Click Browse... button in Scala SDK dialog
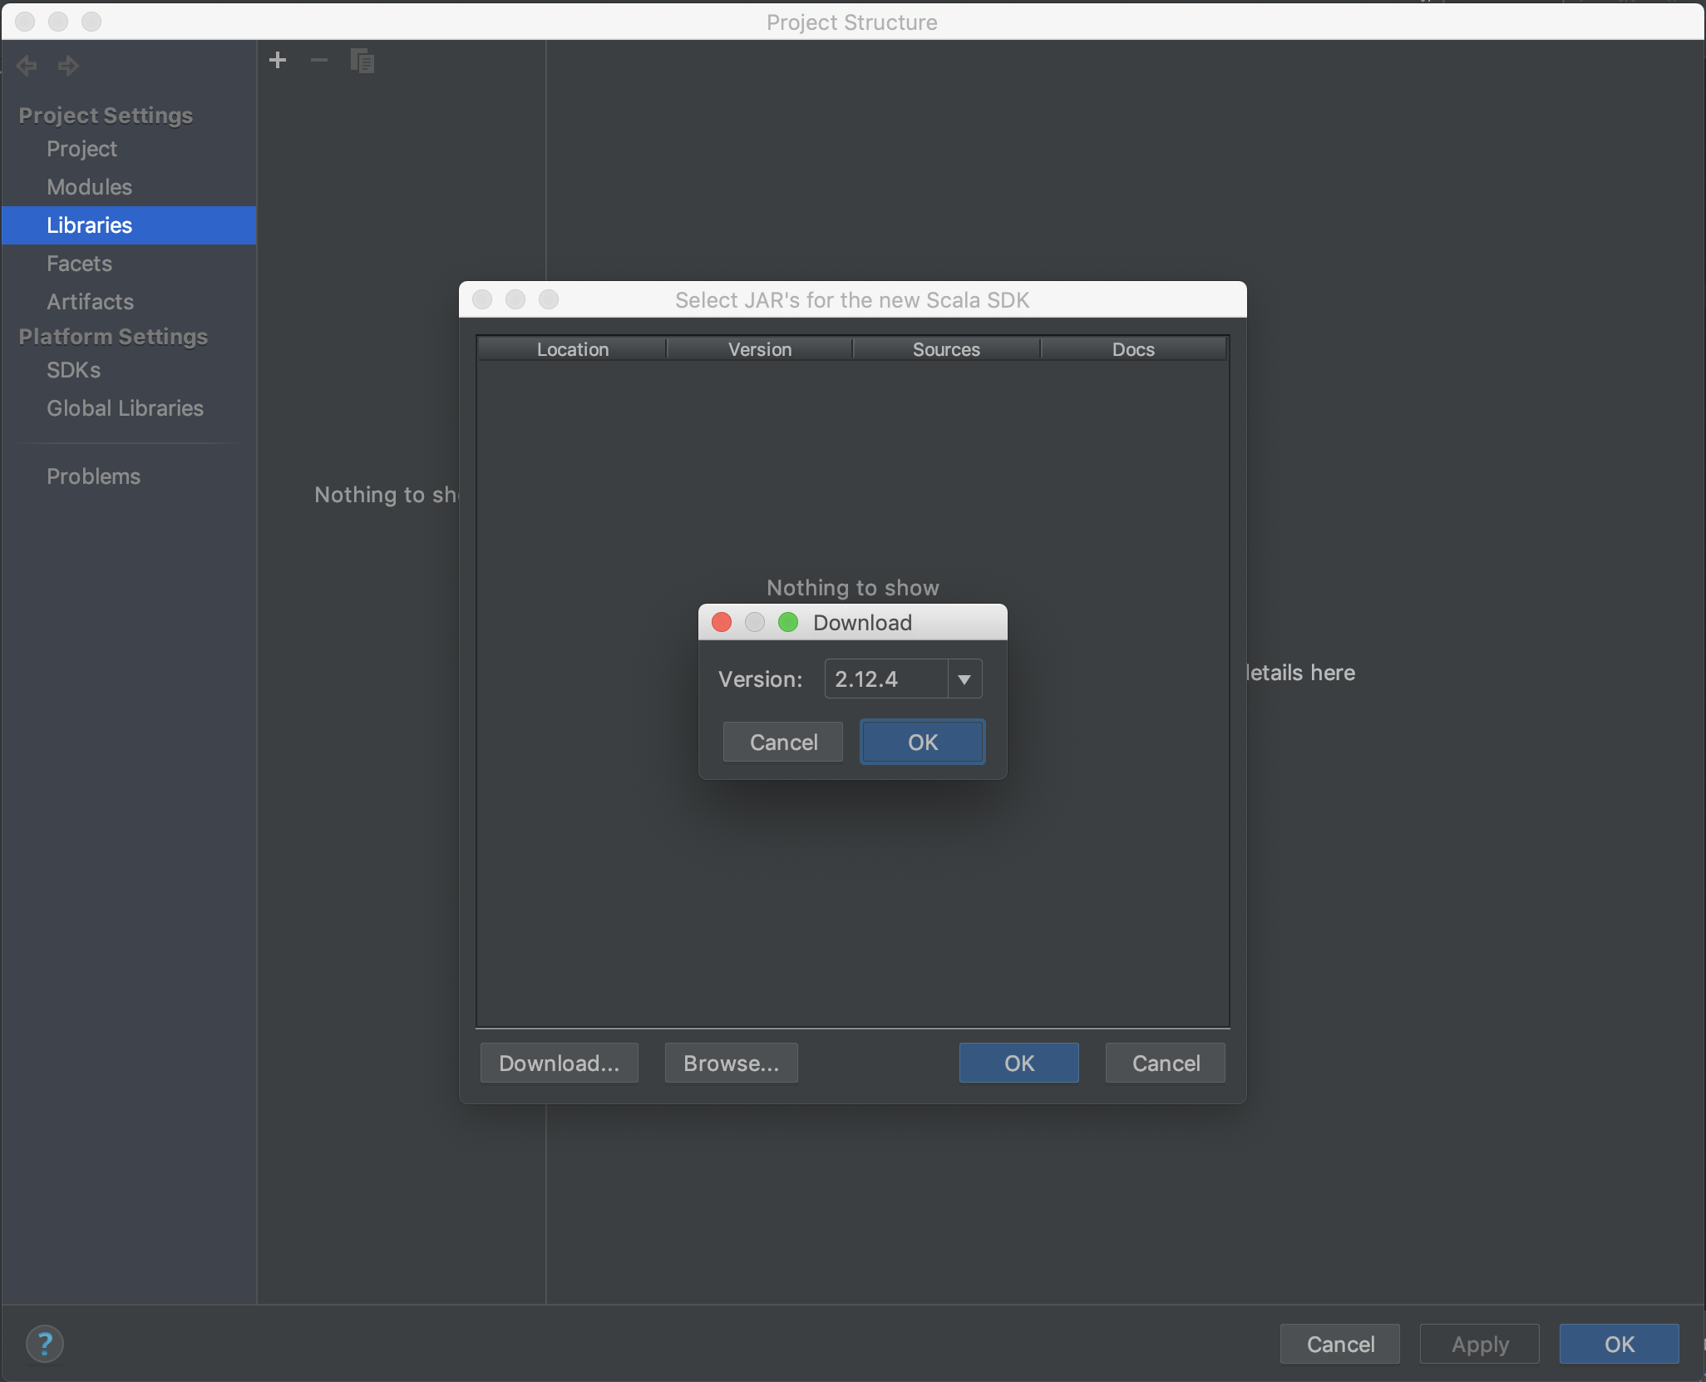This screenshot has height=1382, width=1706. 732,1063
